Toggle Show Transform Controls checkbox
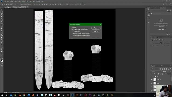Screen dimensions: 172x97 coord(20,4)
